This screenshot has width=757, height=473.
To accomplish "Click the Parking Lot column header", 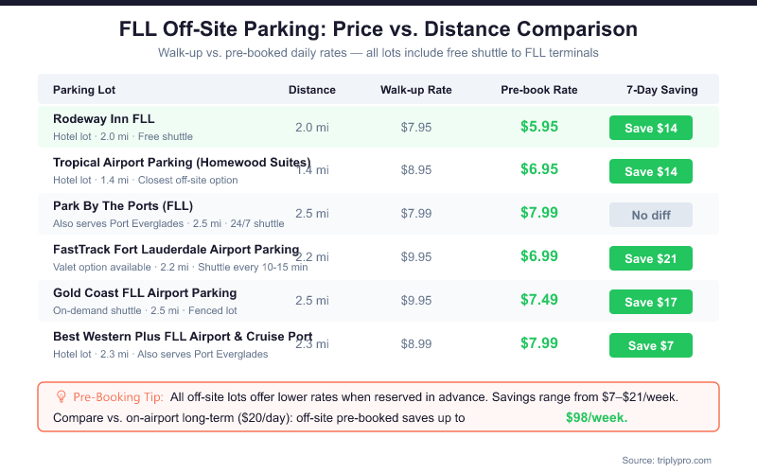I will 83,91.
